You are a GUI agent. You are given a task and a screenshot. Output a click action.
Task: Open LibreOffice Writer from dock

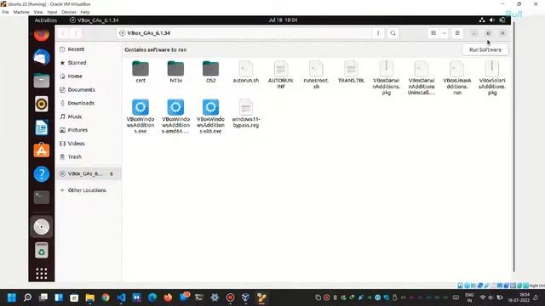point(42,127)
